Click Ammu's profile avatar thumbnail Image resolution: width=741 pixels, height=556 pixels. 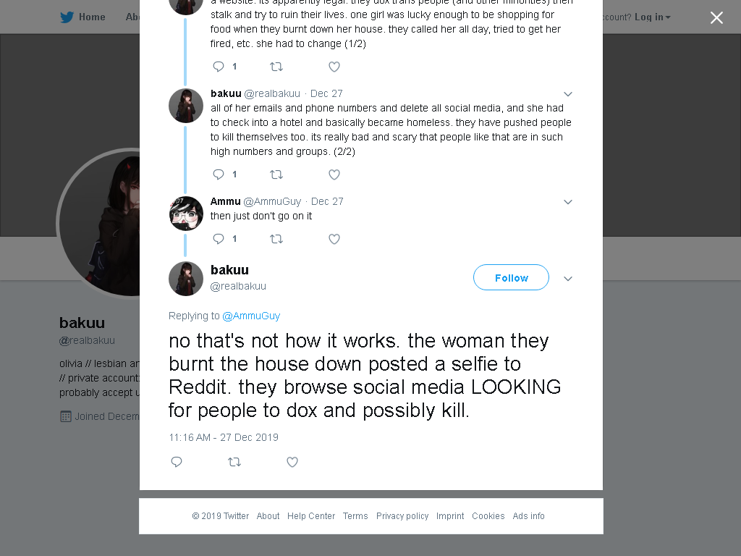click(x=186, y=214)
